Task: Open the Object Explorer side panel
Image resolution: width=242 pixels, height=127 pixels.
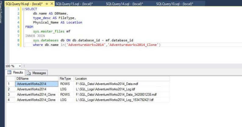Action: 1,12
